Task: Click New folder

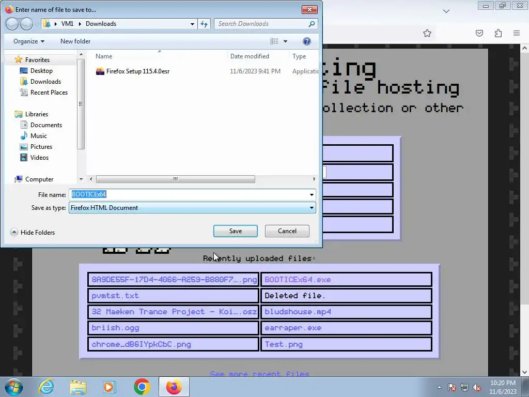Action: [75, 41]
